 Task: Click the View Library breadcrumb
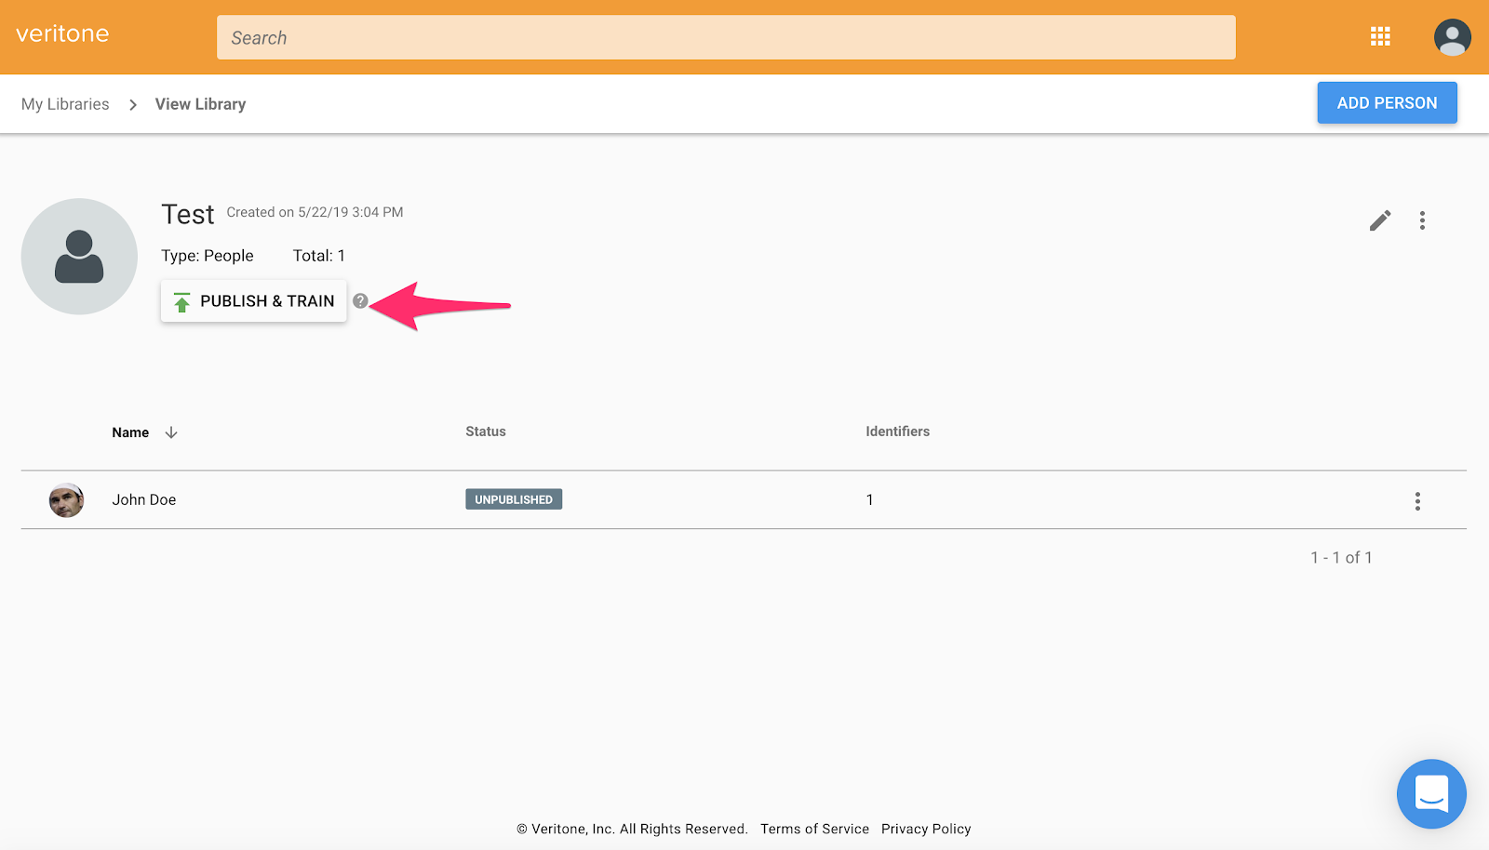point(200,104)
